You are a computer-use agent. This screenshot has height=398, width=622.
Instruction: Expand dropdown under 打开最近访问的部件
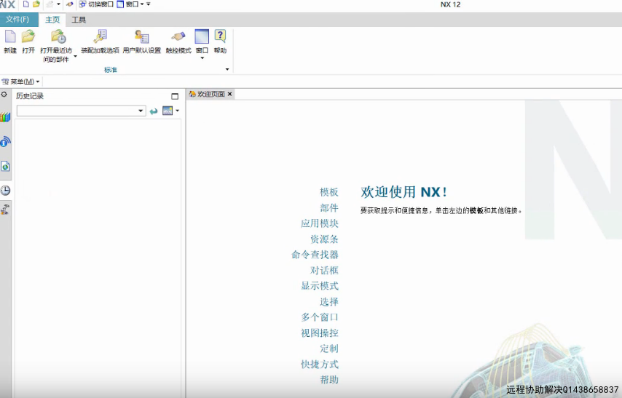(75, 56)
